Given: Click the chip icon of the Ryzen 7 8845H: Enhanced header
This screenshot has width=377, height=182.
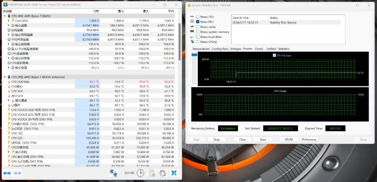Looking at the screenshot, I should [9, 77].
